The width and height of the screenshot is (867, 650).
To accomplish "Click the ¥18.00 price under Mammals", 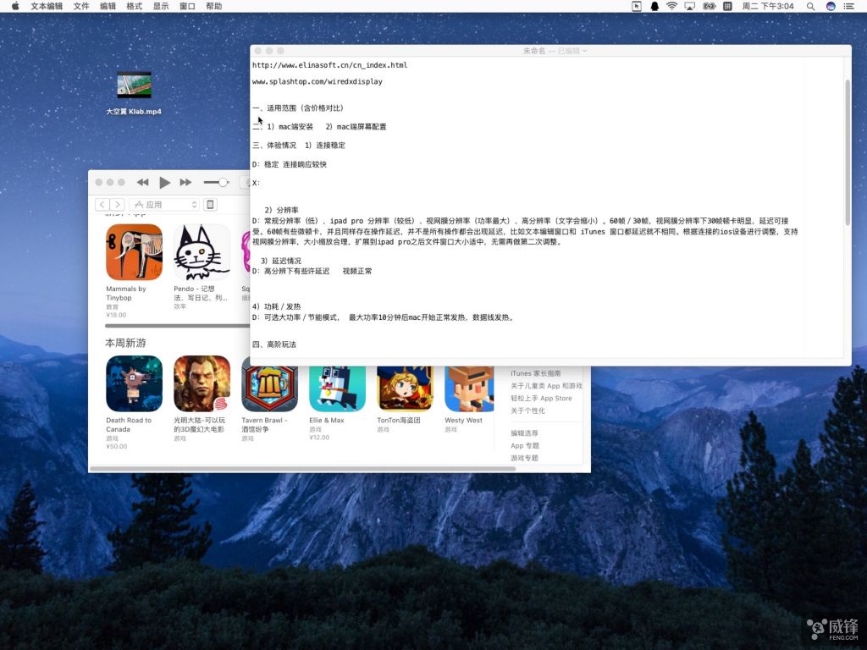I will (x=116, y=315).
